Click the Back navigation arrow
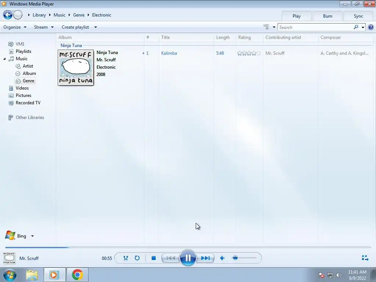376x282 pixels. pos(8,15)
